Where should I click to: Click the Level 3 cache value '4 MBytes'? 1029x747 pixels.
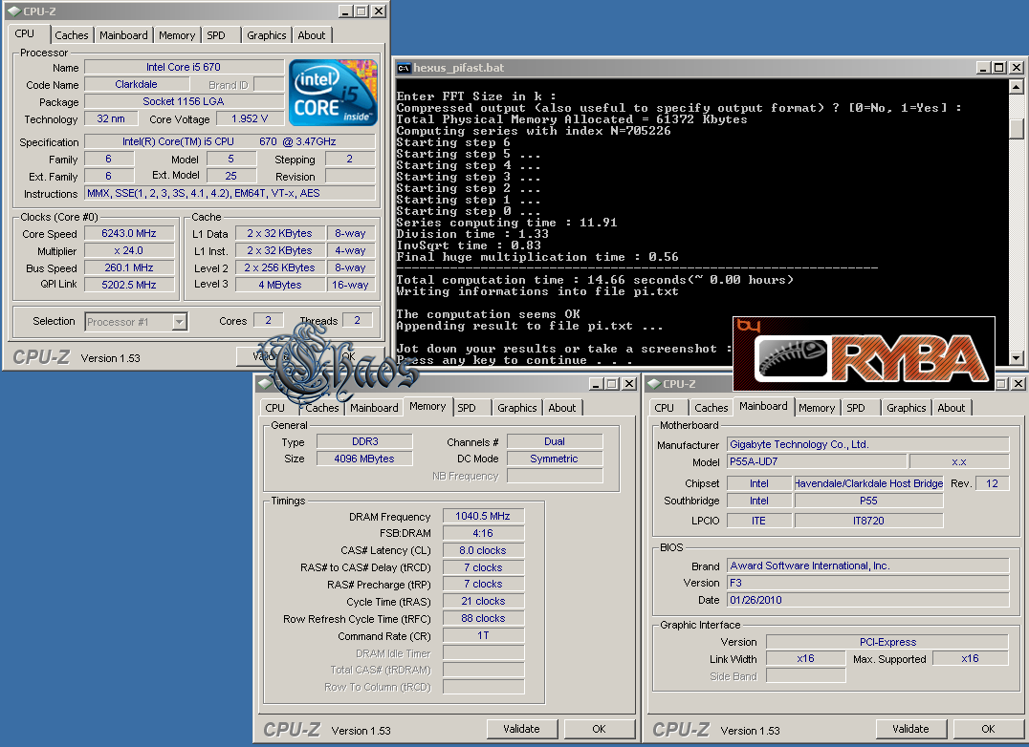click(x=279, y=285)
